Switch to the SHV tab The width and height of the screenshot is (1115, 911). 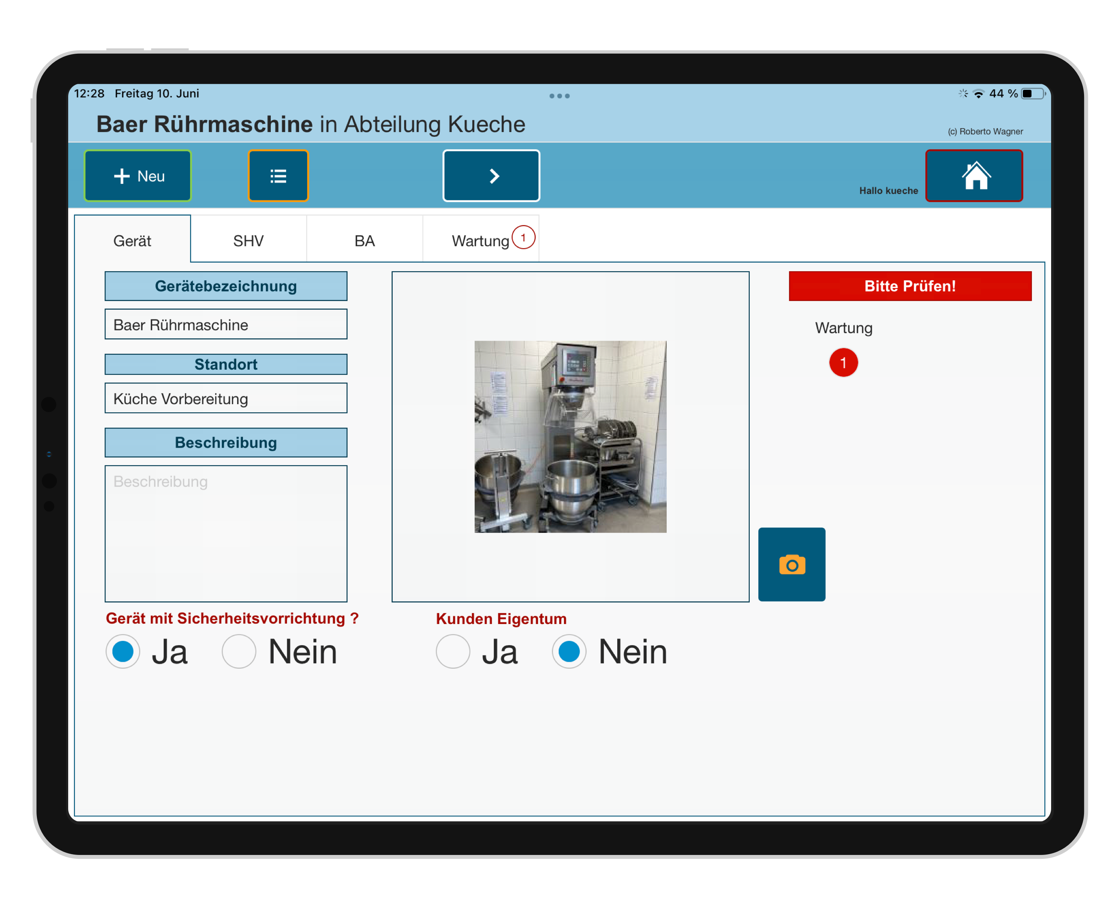point(248,241)
